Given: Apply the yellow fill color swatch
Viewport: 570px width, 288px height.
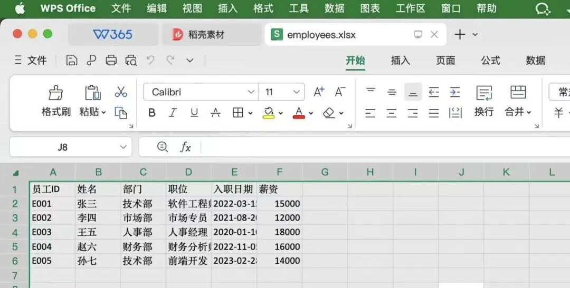Looking at the screenshot, I should point(269,113).
